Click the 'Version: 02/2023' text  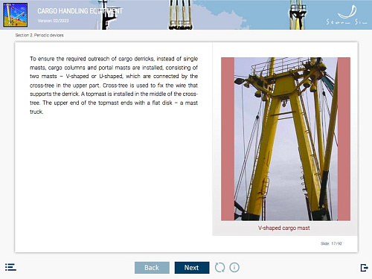pos(53,21)
